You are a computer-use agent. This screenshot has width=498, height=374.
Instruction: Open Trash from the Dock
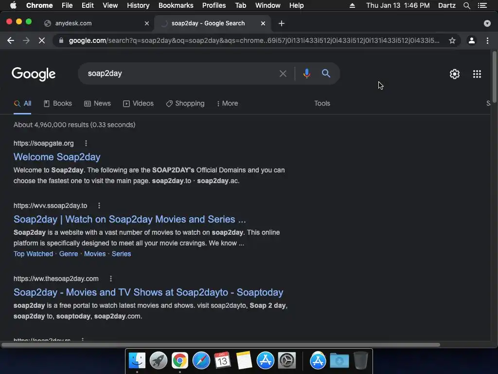361,360
